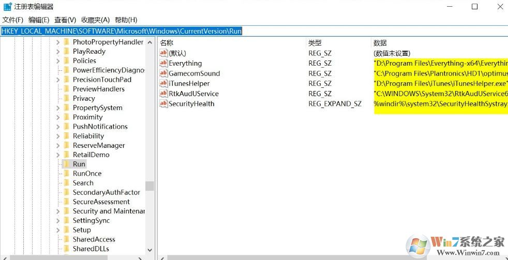Select the SecondaryAuthFactor folder icon
The height and width of the screenshot is (260, 508).
66,192
